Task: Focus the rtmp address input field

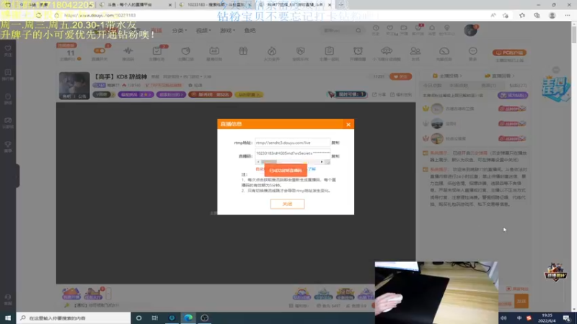Action: click(x=293, y=143)
